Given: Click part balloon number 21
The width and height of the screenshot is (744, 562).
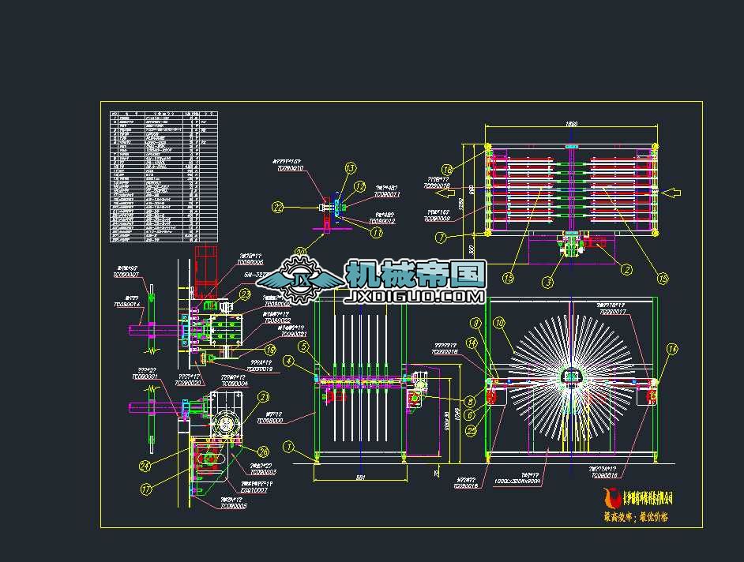Looking at the screenshot, I should (264, 397).
